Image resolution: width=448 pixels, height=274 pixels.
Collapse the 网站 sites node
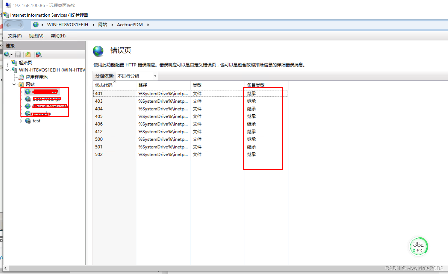coord(14,85)
